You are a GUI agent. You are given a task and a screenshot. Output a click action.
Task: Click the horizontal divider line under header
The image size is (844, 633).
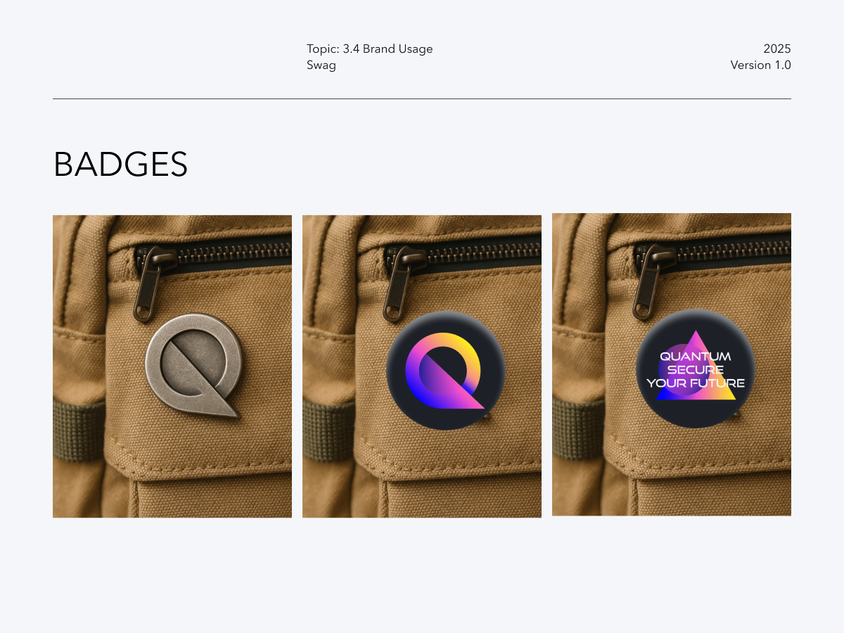pyautogui.click(x=422, y=99)
